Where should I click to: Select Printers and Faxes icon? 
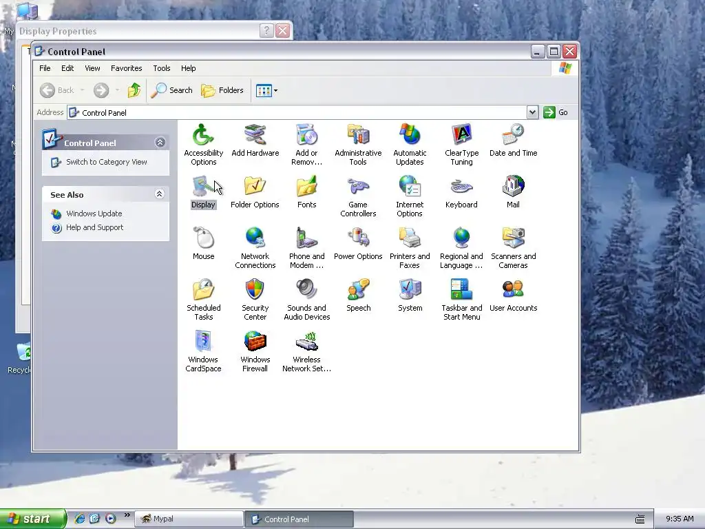[410, 238]
